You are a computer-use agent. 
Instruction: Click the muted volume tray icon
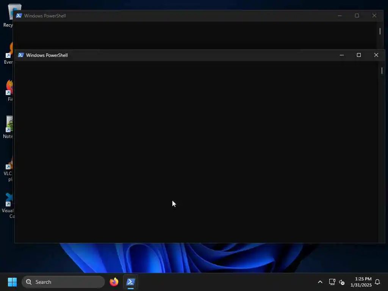point(342,282)
